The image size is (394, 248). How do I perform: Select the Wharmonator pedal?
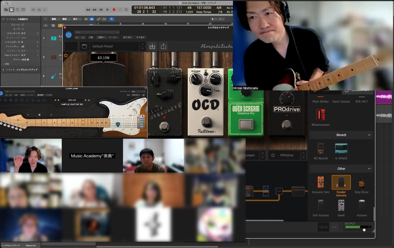(320, 118)
